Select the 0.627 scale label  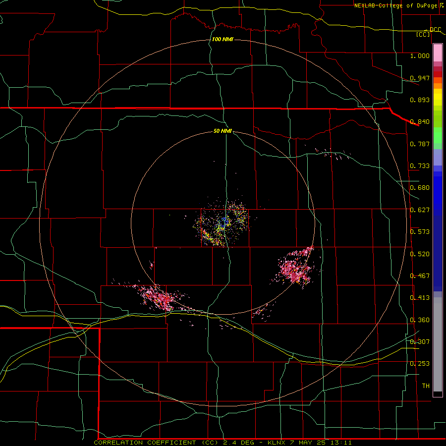420,210
